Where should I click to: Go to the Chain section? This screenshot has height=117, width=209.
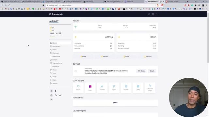pos(60,70)
